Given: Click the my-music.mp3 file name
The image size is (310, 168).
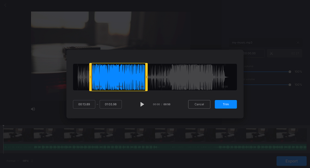Looking at the screenshot, I should coord(242,42).
